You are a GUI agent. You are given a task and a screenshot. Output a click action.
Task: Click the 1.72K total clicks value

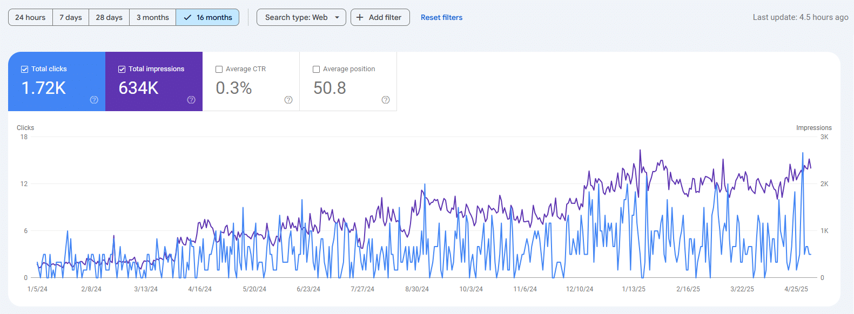[44, 88]
